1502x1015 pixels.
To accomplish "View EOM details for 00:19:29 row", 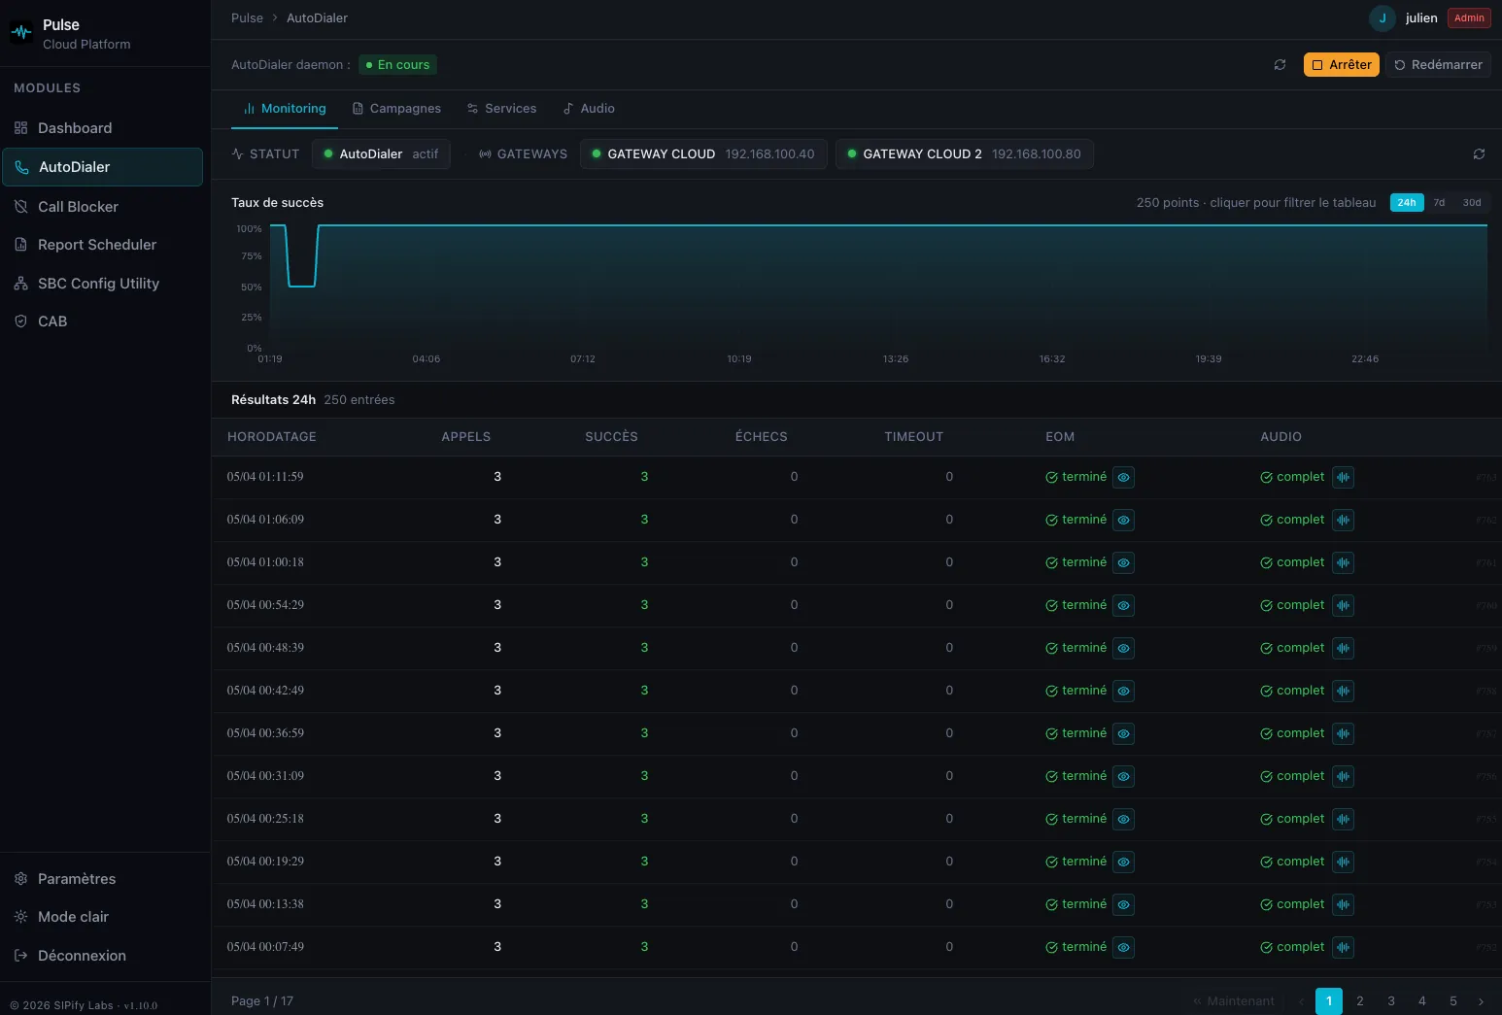I will coord(1123,863).
